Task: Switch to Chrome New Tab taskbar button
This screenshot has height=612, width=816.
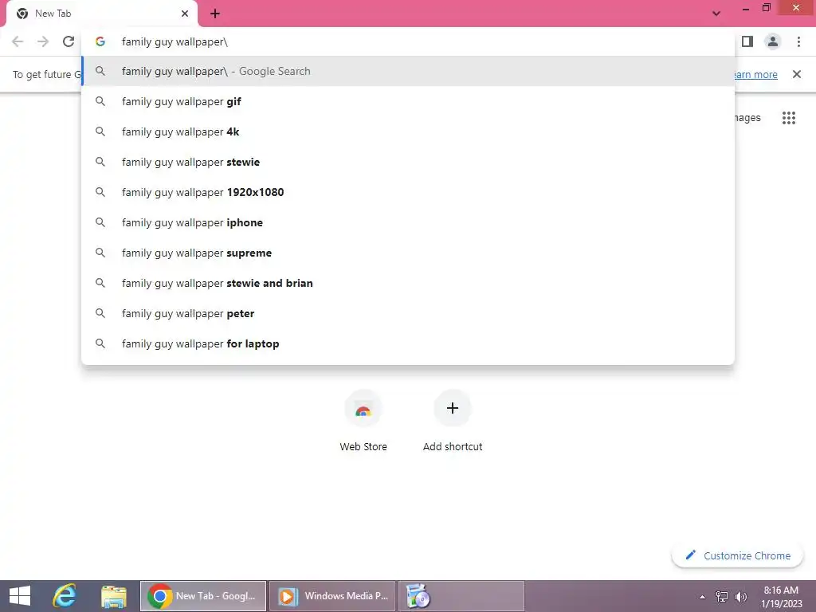Action: 203,596
